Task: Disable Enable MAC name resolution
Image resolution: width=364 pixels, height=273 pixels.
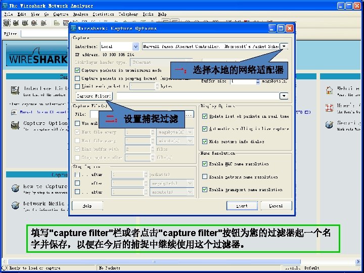Action: (x=205, y=164)
